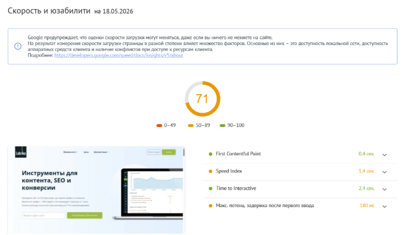
Task: Click the info exclamation icon in notice box
Action: (x=18, y=46)
